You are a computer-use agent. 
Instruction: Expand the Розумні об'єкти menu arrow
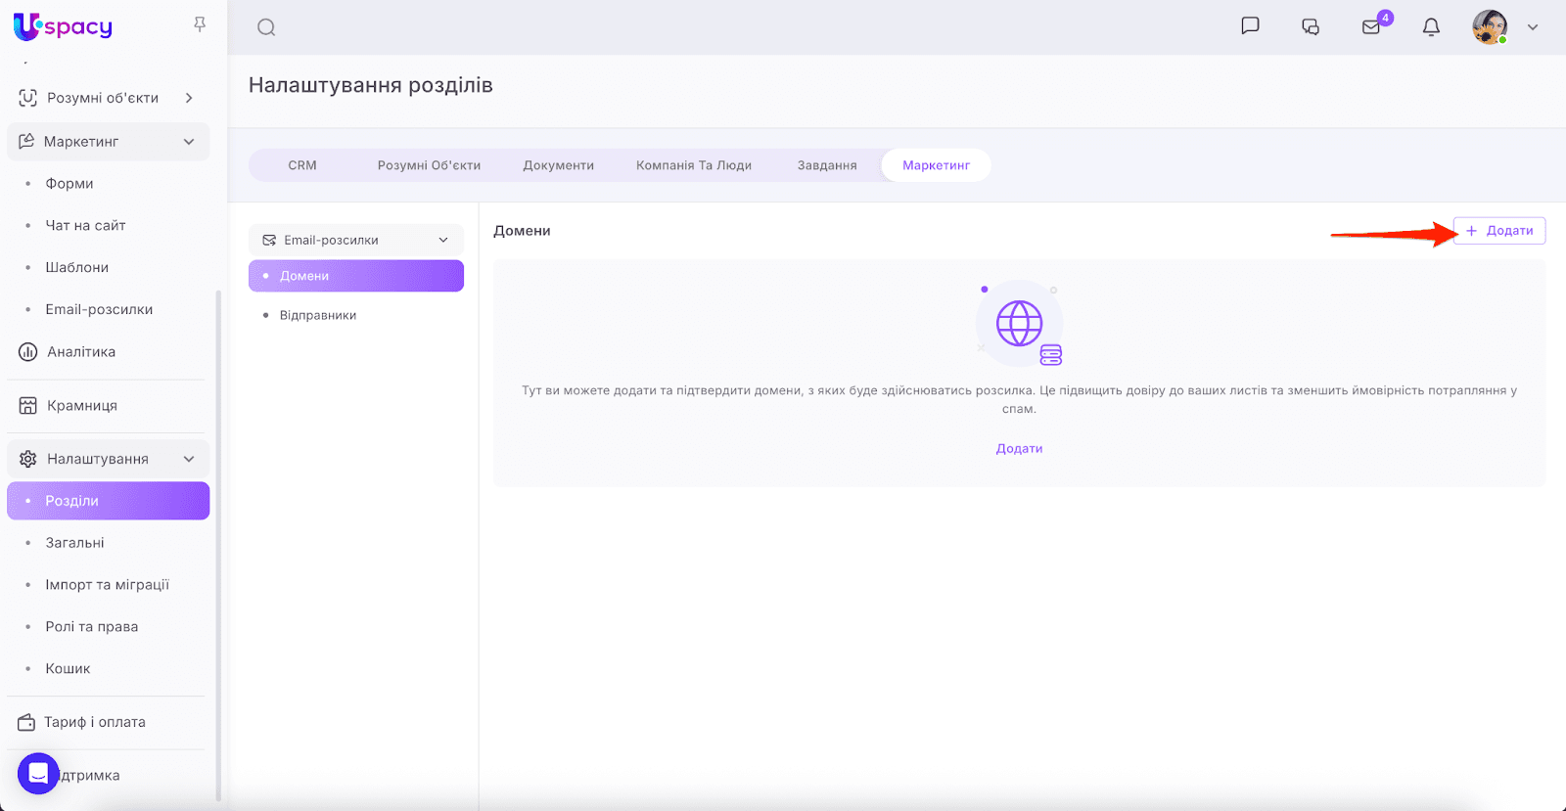click(x=189, y=98)
